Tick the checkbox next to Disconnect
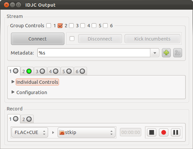 point(72,39)
